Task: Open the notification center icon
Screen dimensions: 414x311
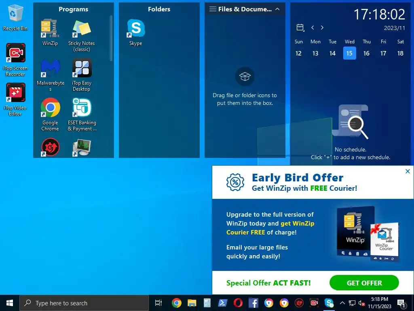Action: pos(401,303)
